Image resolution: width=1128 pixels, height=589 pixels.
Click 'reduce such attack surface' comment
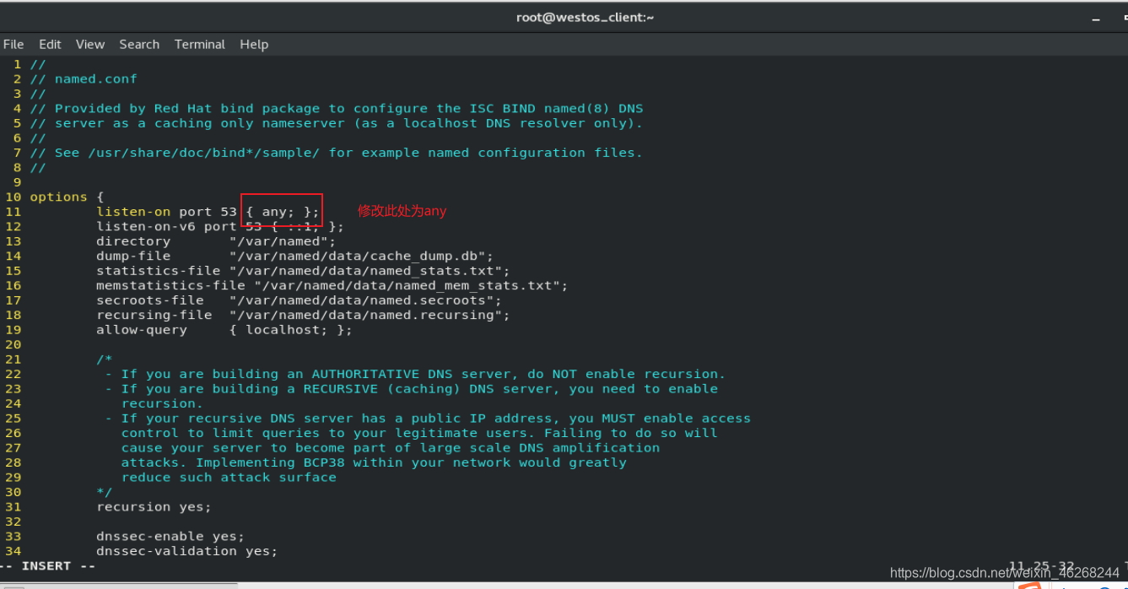(x=229, y=478)
